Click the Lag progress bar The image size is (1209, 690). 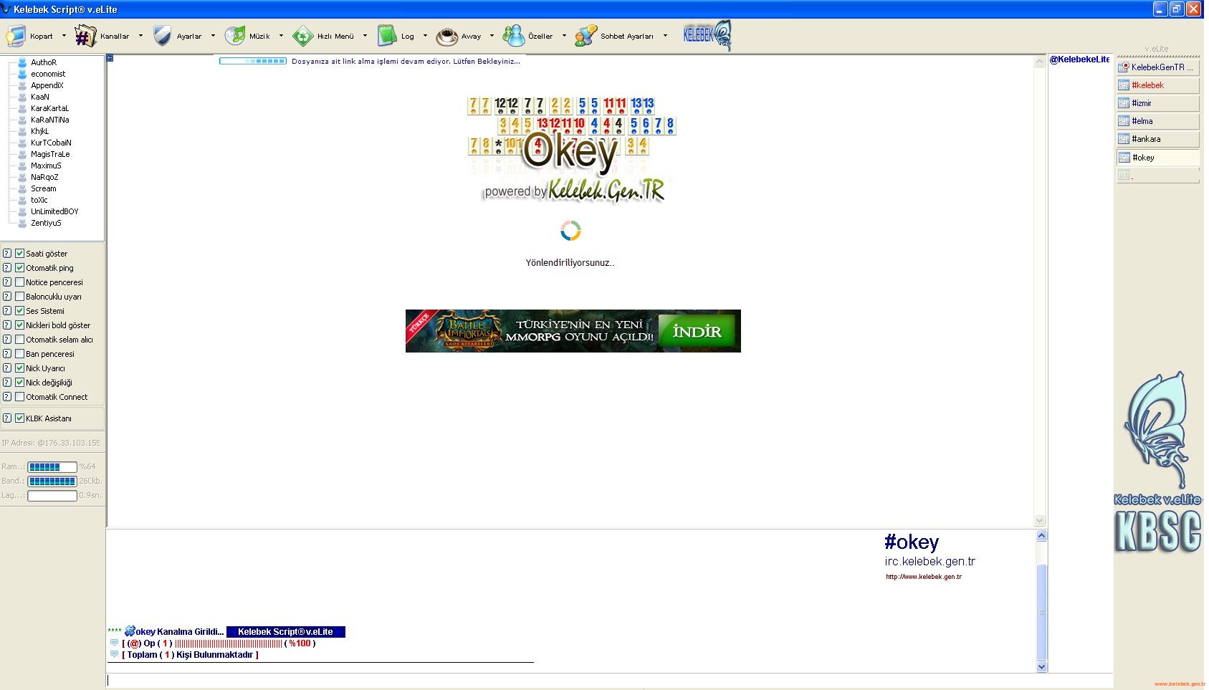52,496
